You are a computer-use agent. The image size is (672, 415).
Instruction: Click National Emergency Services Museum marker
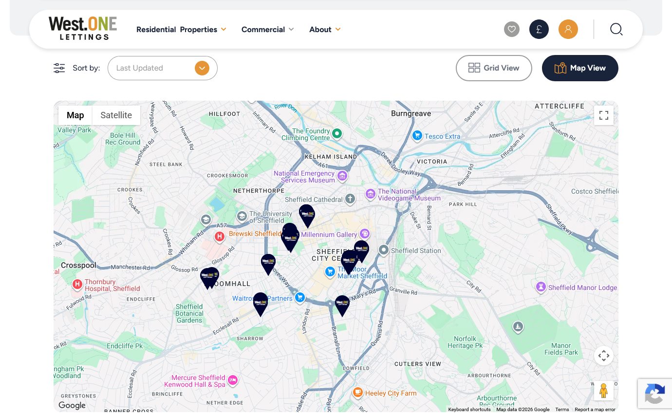[342, 176]
